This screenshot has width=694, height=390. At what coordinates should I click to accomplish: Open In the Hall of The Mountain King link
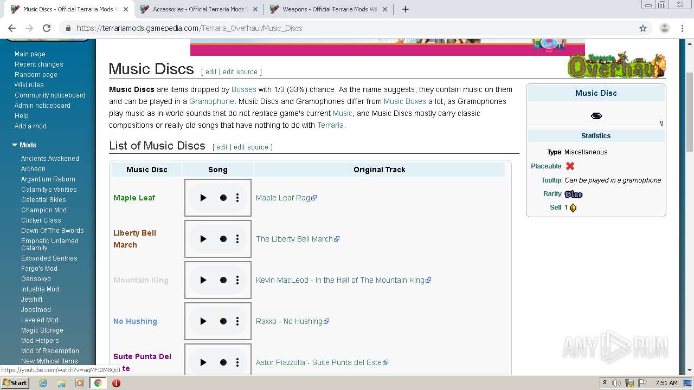point(343,280)
